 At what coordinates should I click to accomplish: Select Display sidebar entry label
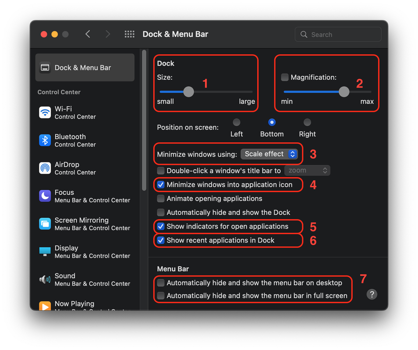click(x=66, y=248)
